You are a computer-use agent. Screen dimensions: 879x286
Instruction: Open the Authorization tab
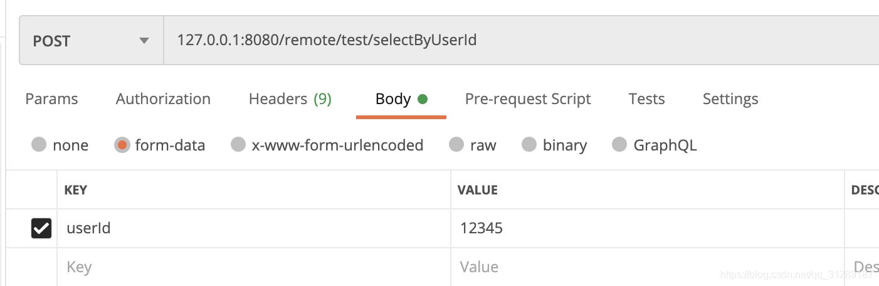click(x=163, y=99)
